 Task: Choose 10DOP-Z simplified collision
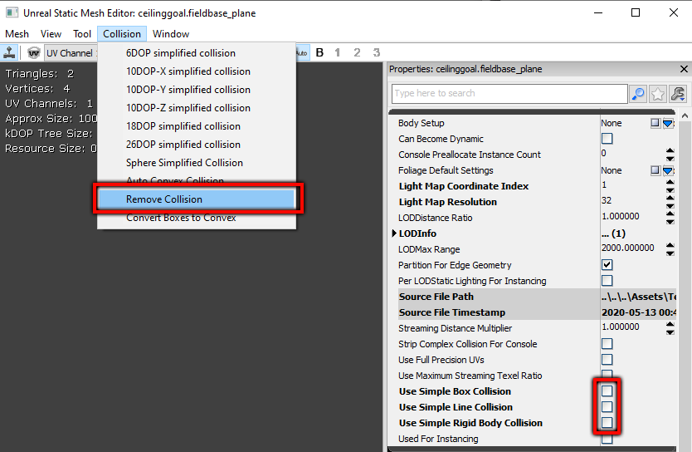(x=197, y=108)
